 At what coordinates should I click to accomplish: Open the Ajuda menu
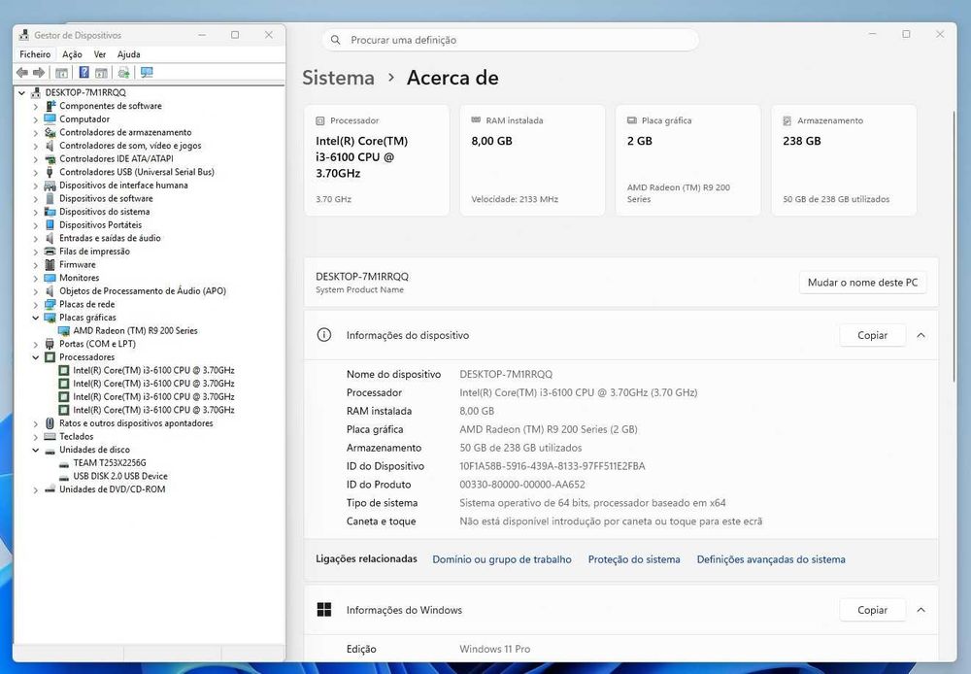click(x=129, y=54)
